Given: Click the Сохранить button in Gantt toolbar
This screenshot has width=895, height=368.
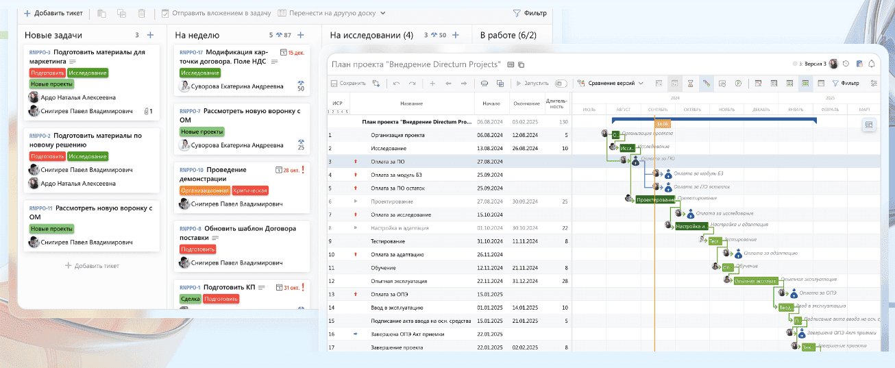Looking at the screenshot, I should (348, 84).
